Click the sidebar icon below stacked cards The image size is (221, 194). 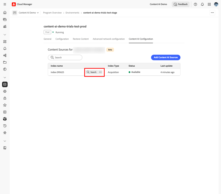point(5,26)
